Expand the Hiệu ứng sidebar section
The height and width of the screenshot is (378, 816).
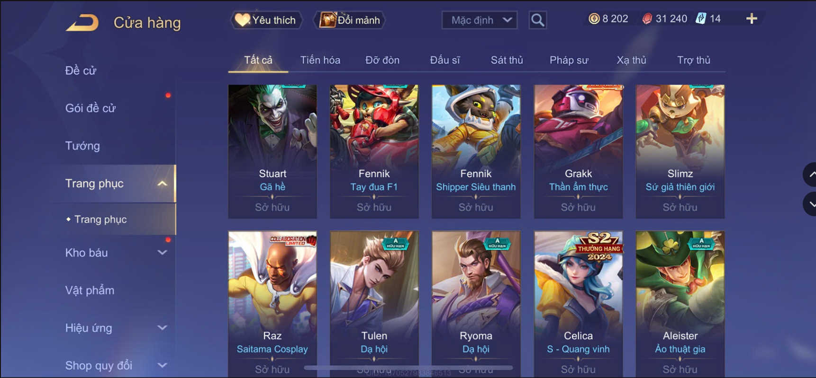(x=162, y=328)
